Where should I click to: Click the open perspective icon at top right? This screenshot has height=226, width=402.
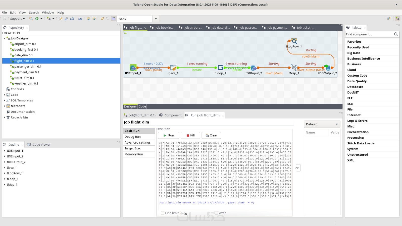pyautogui.click(x=389, y=19)
